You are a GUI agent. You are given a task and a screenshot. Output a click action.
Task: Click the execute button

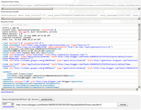123,105
